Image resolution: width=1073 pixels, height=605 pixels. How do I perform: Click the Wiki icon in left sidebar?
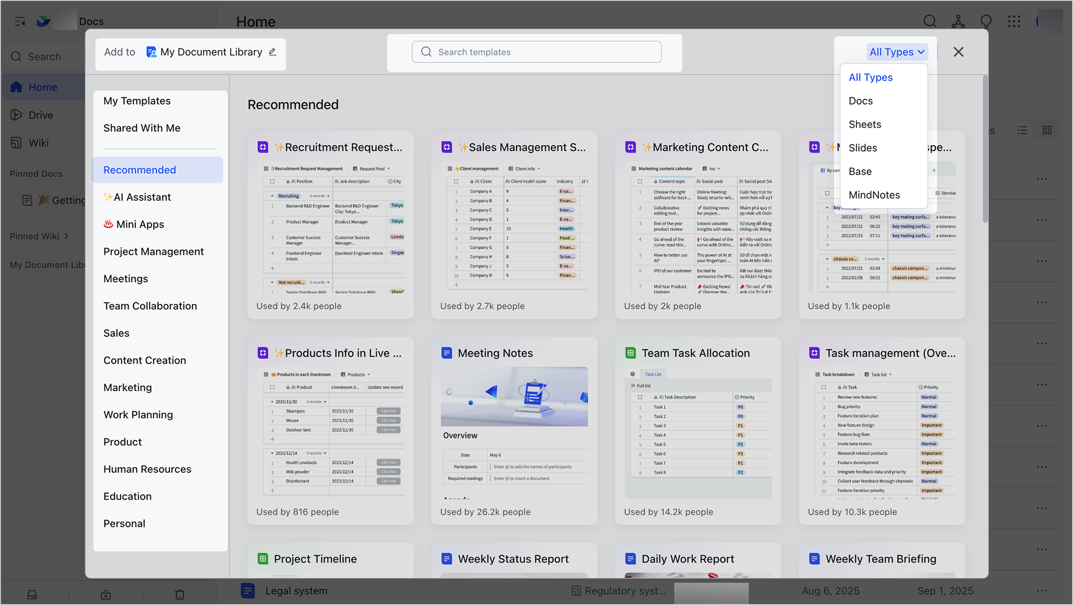point(16,142)
